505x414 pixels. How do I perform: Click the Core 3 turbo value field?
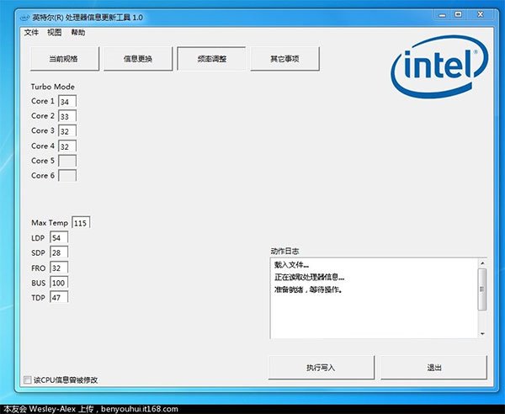pyautogui.click(x=67, y=130)
